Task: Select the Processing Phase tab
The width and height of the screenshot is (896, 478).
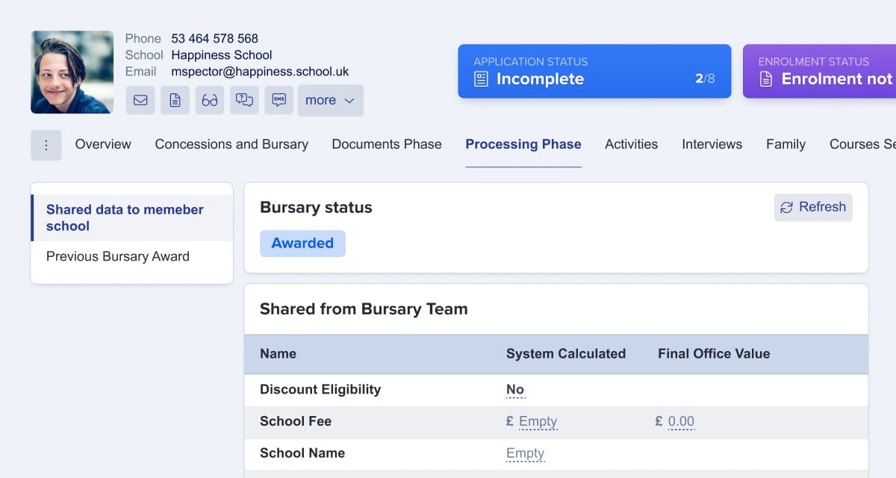Action: (523, 144)
